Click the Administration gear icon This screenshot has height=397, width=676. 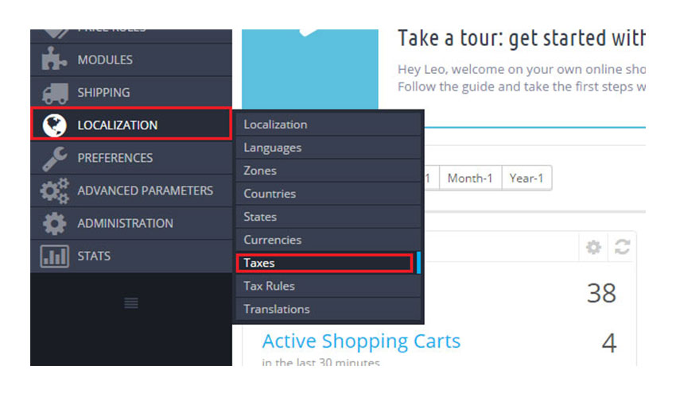(54, 223)
